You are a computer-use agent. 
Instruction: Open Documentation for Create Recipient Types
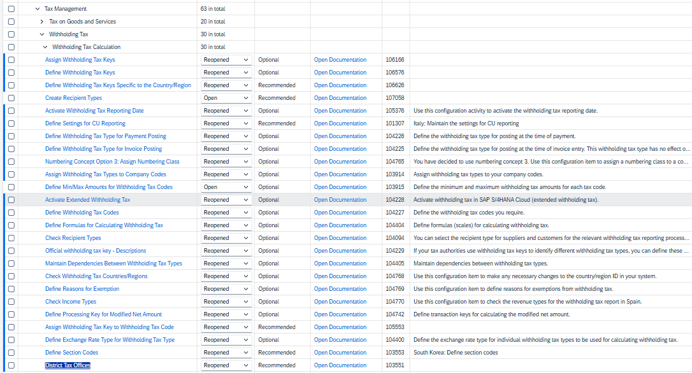340,98
